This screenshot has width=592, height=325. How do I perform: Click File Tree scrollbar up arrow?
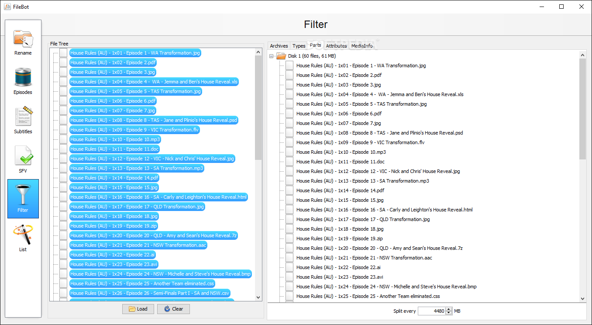pyautogui.click(x=258, y=52)
